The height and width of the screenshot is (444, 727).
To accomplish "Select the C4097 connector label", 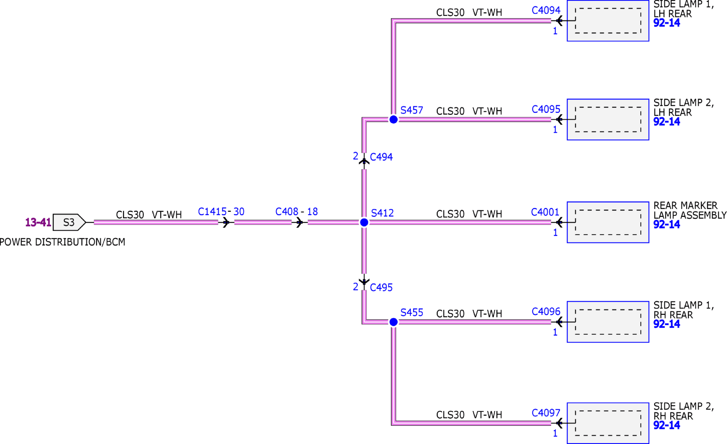I will (x=546, y=413).
